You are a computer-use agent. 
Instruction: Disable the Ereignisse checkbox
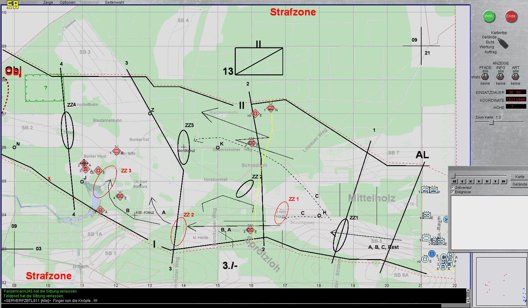coord(452,192)
